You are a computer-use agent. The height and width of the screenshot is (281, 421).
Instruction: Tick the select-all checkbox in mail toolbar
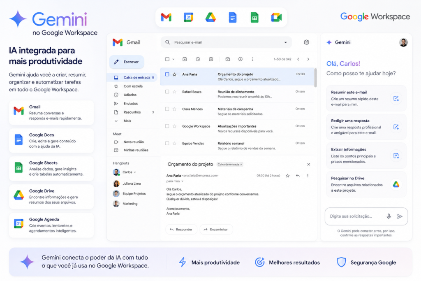point(167,59)
